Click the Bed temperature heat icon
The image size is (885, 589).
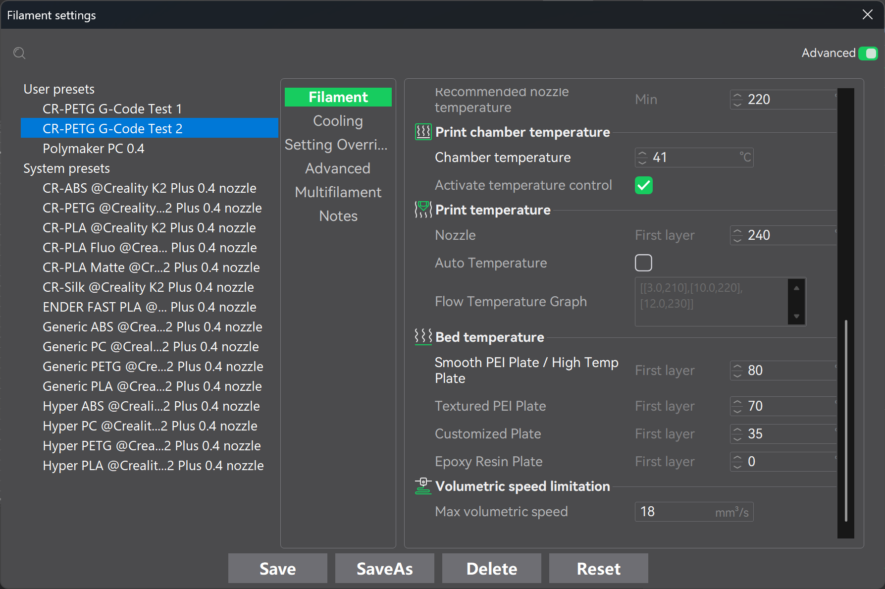point(423,337)
